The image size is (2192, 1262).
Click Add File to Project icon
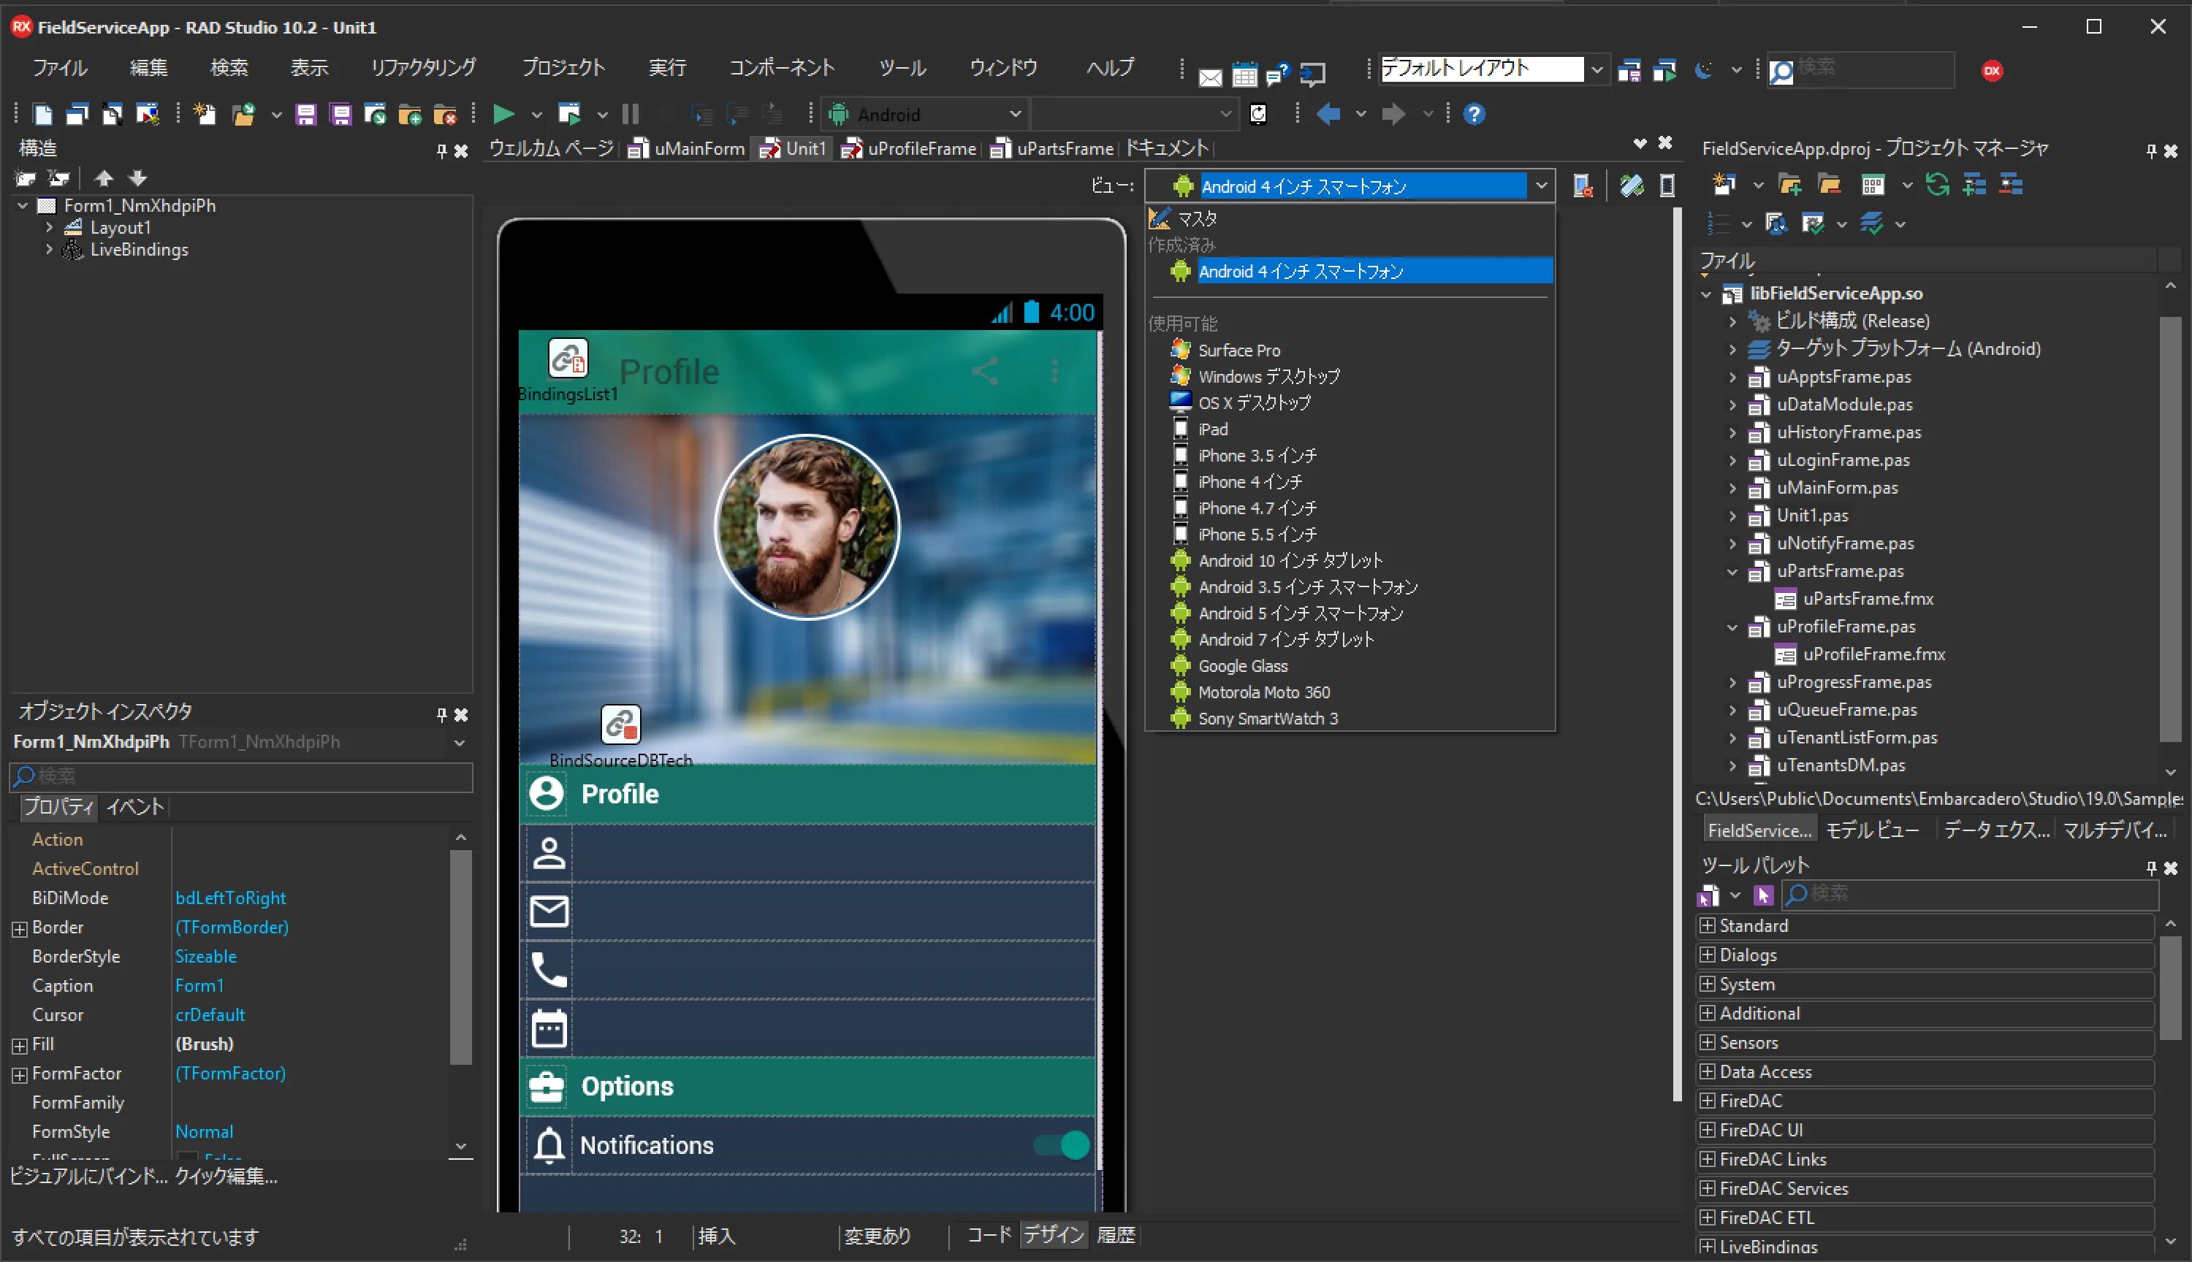[410, 113]
